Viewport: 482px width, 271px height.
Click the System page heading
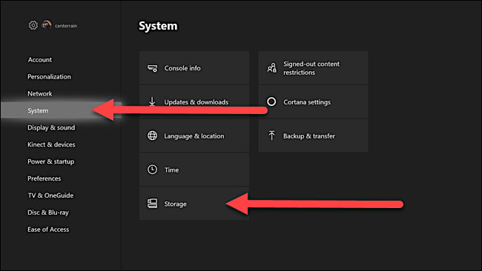pos(158,26)
